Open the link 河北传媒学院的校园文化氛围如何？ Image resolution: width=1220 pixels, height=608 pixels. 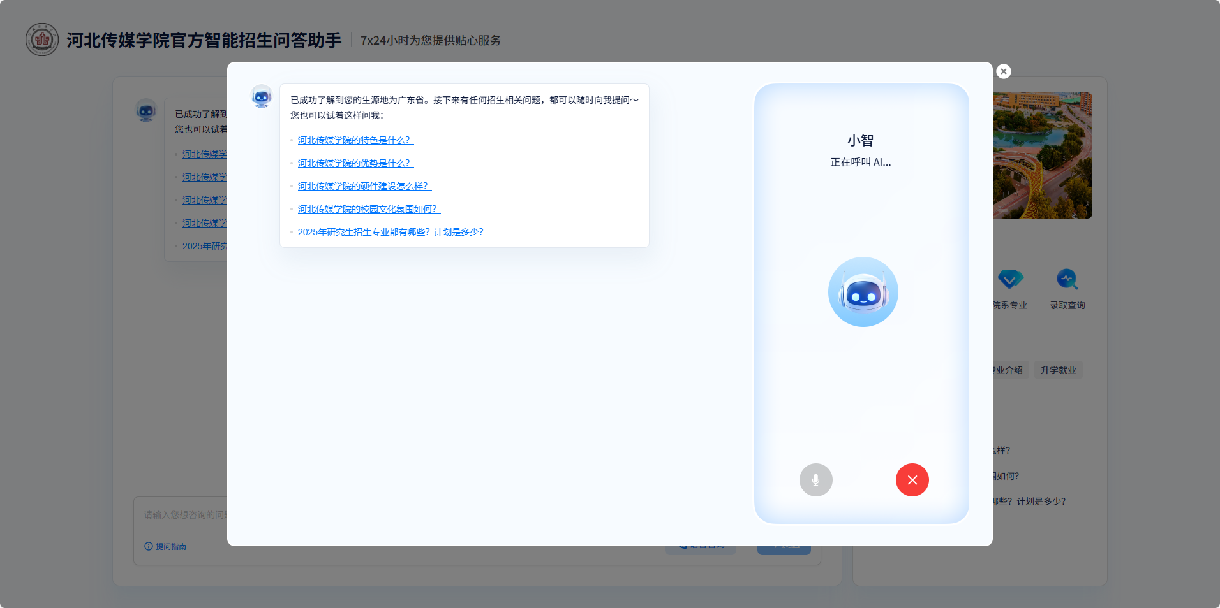point(368,209)
